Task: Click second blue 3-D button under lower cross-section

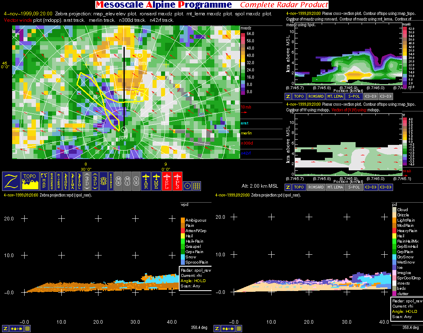Action: (385, 187)
